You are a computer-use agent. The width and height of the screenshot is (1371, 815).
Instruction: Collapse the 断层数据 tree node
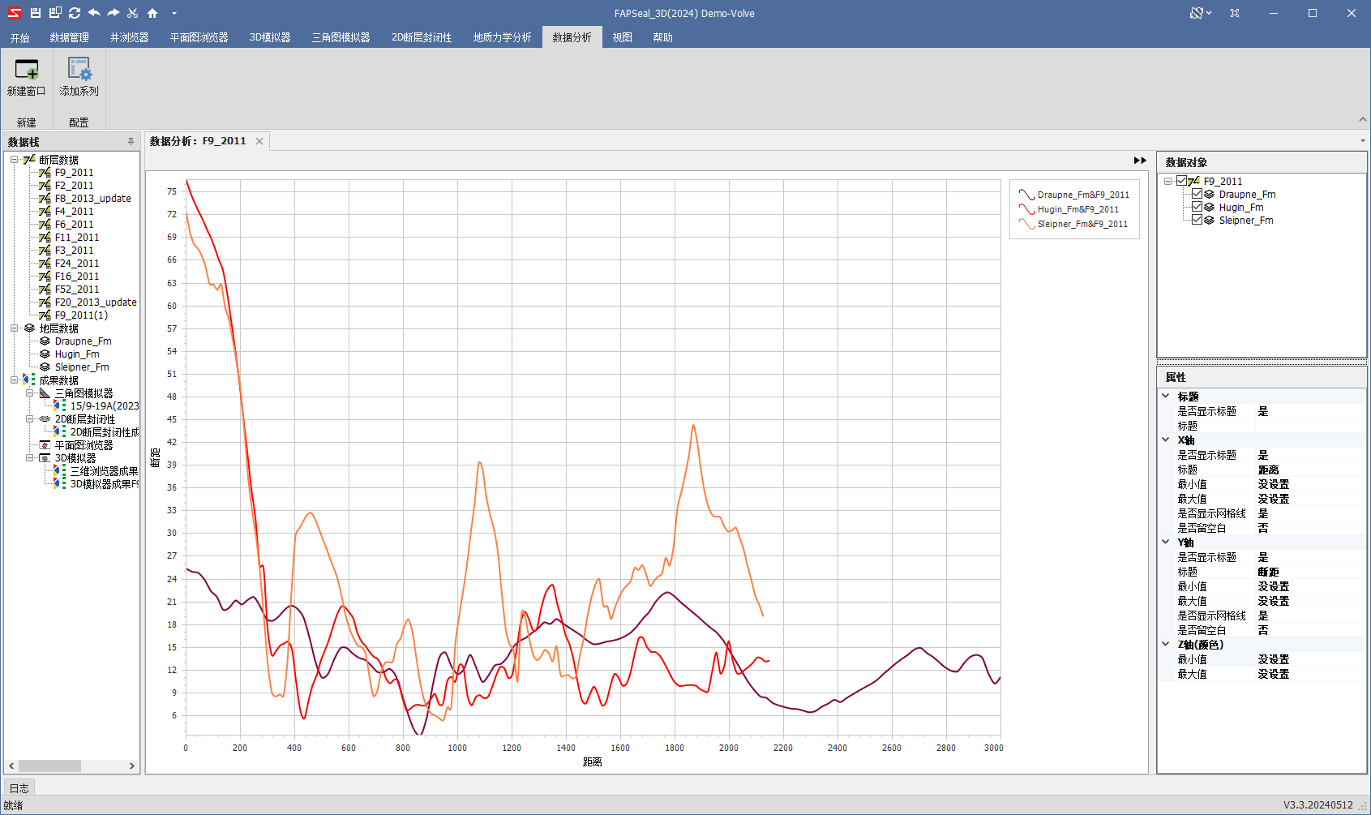14,160
